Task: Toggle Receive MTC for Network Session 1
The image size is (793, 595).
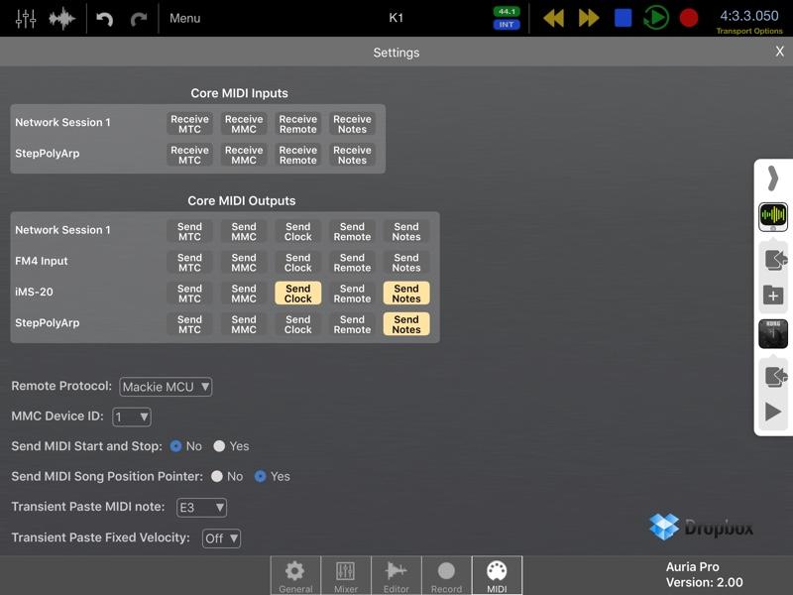Action: 189,124
